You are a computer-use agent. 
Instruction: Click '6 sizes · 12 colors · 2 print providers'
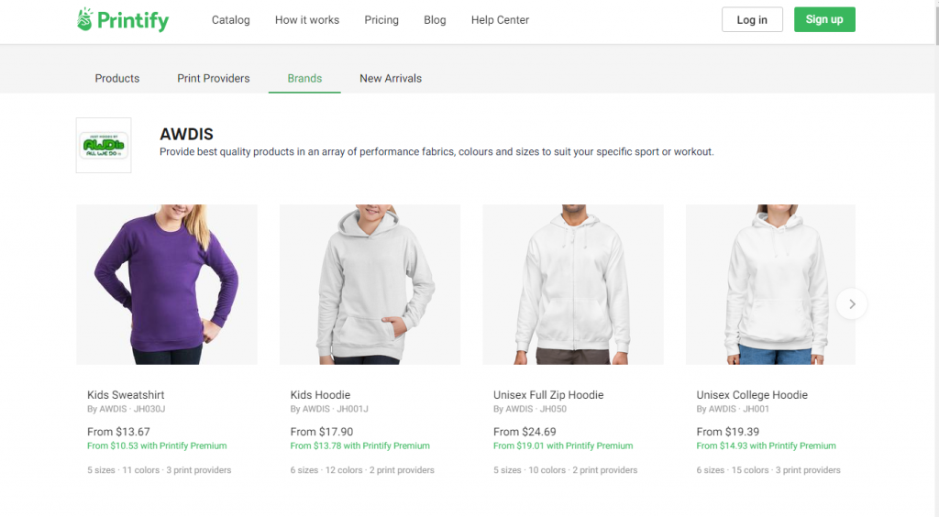[x=362, y=470]
